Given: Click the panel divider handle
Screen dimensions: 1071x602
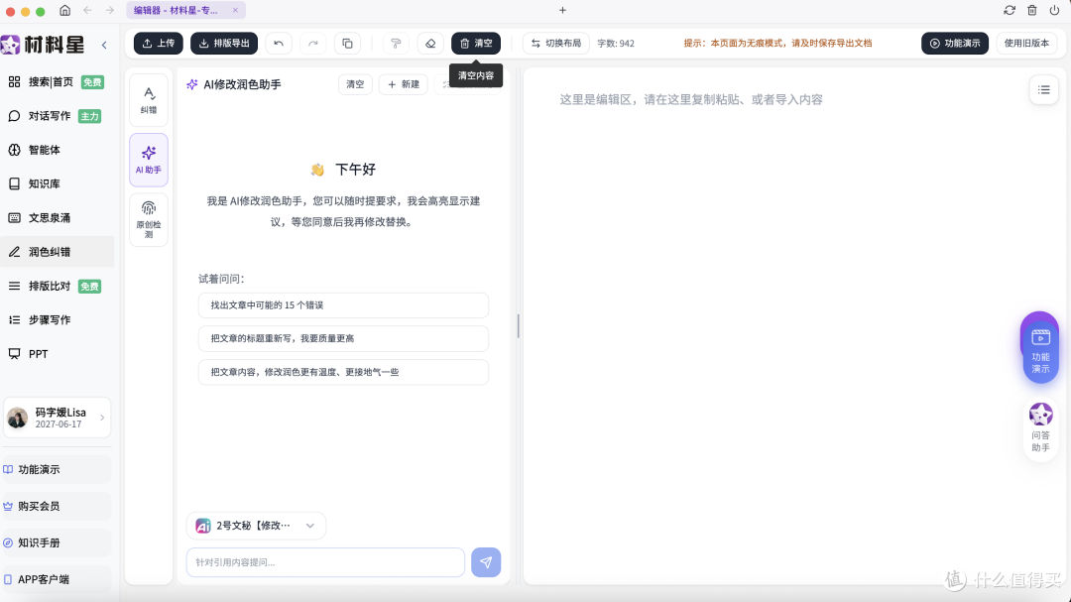Looking at the screenshot, I should (x=519, y=326).
